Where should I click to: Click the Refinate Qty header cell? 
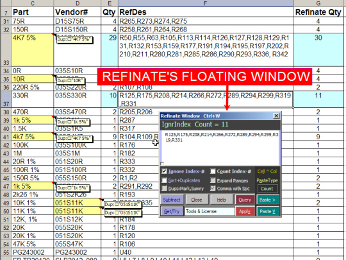coord(318,12)
